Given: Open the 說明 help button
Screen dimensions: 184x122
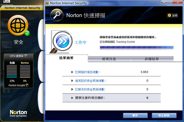Looking at the screenshot, I should pos(172,15).
